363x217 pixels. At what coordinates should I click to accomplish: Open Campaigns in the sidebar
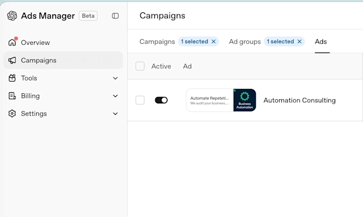[x=63, y=60]
